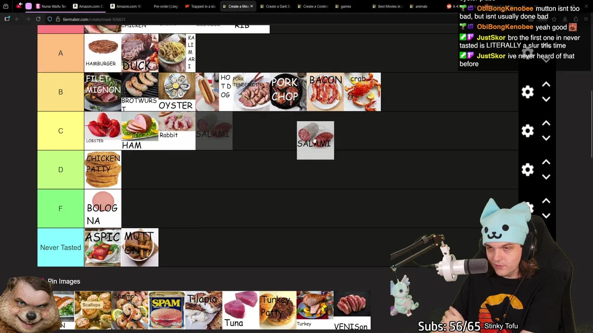Pick the Tilapia image in the pool
The width and height of the screenshot is (593, 333).
tap(204, 310)
